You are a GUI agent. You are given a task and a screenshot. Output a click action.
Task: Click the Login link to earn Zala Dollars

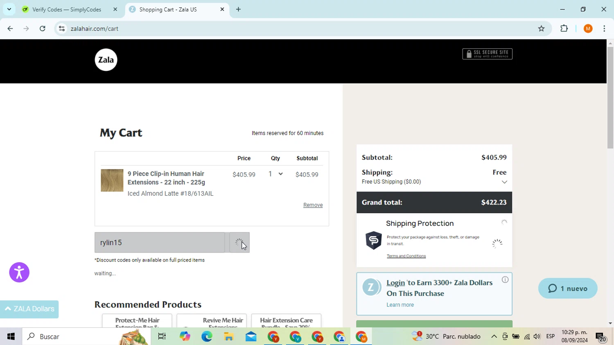pos(395,283)
